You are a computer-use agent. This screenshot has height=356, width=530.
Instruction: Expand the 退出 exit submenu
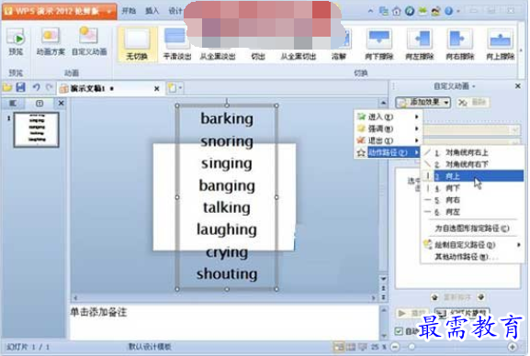(x=388, y=140)
